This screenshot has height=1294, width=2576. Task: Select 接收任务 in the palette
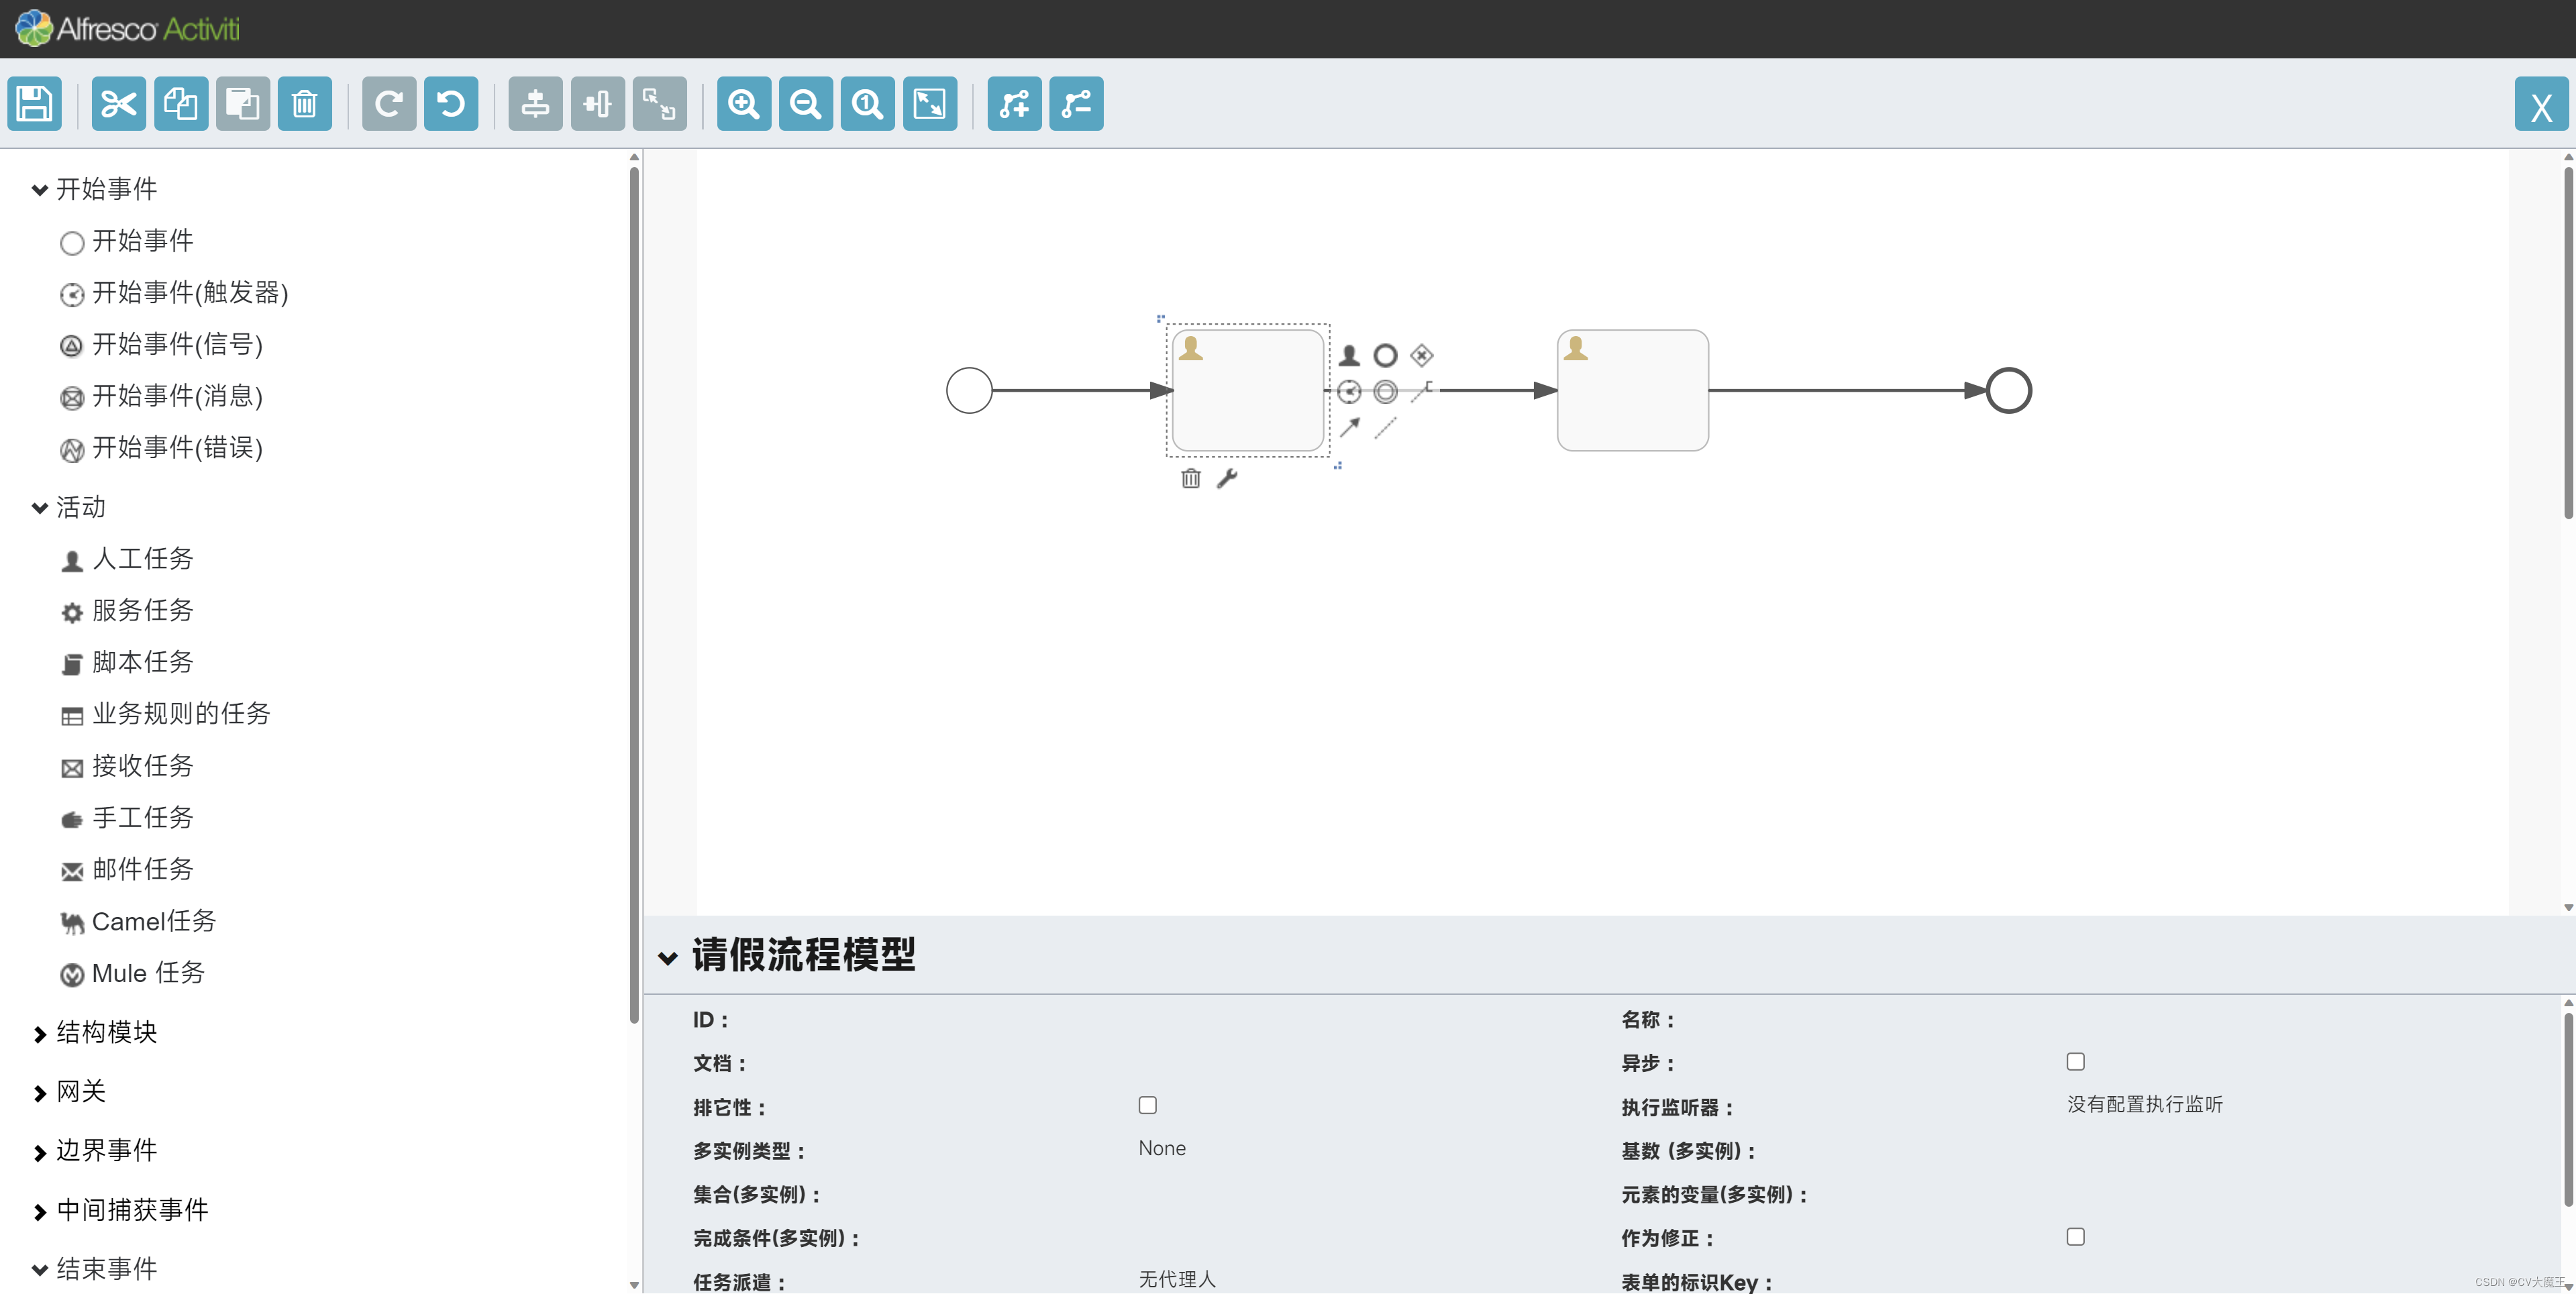[127, 766]
